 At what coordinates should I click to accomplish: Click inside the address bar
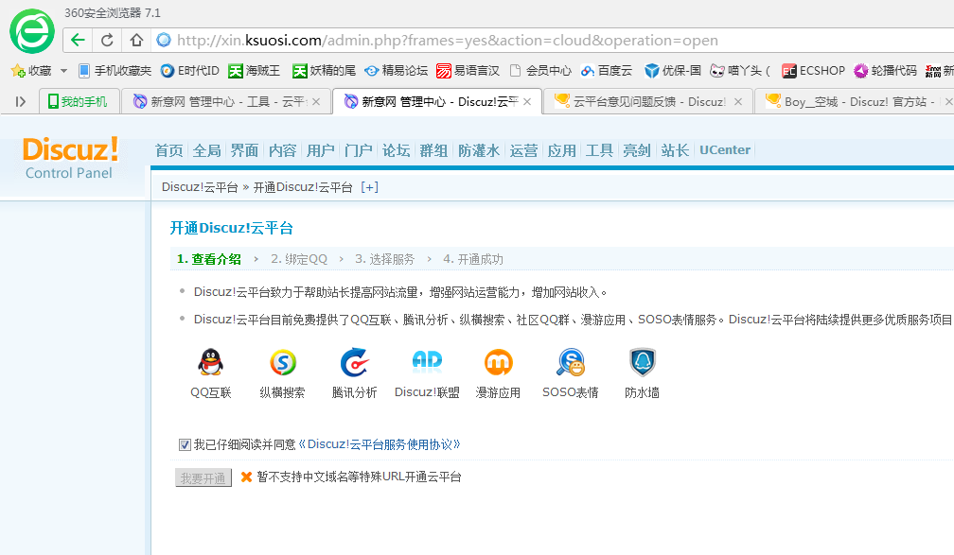pyautogui.click(x=379, y=41)
